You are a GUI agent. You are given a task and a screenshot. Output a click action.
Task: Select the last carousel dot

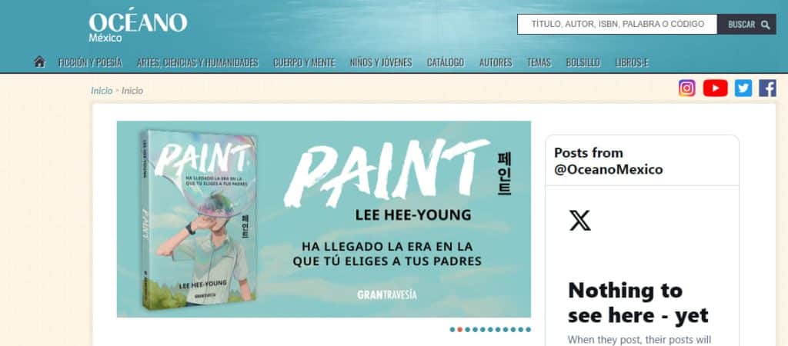click(528, 330)
